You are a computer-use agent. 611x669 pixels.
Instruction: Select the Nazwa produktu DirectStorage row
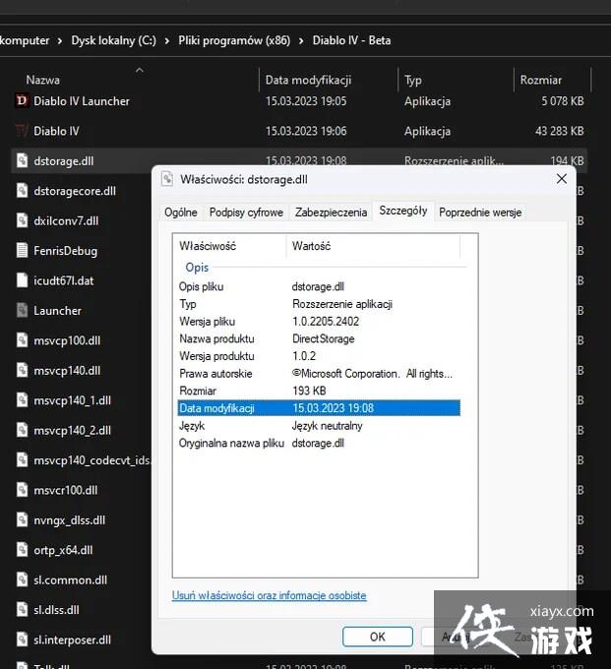tap(319, 338)
